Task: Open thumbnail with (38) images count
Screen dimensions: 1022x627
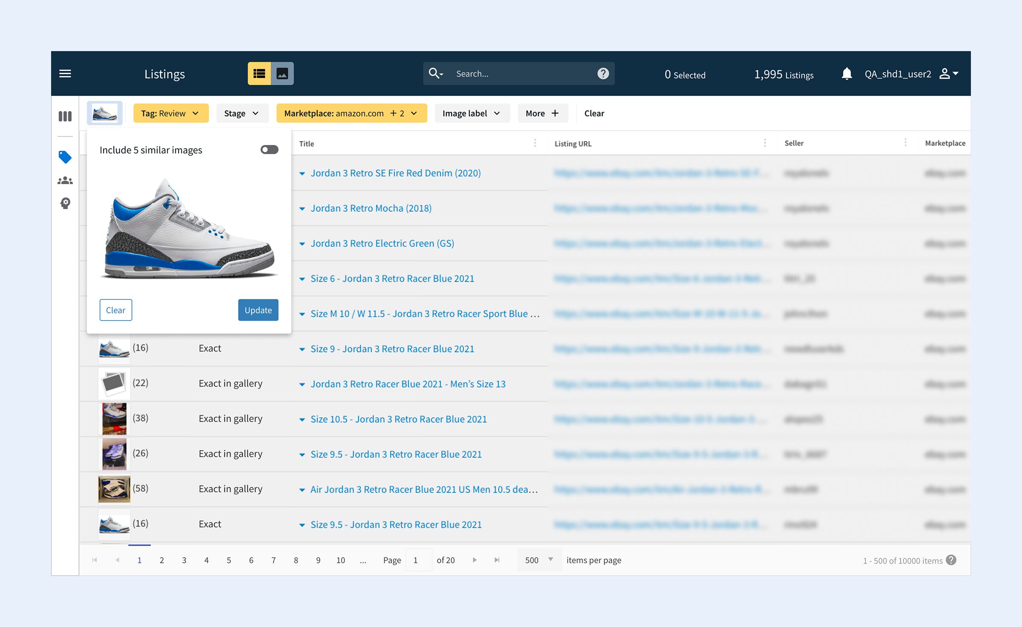Action: click(114, 418)
